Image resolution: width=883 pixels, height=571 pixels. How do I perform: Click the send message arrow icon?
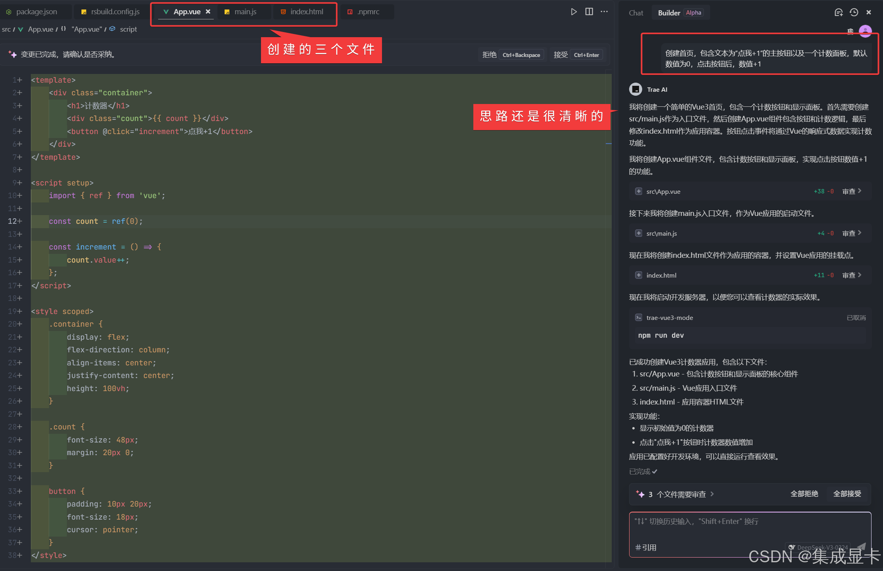tap(861, 546)
